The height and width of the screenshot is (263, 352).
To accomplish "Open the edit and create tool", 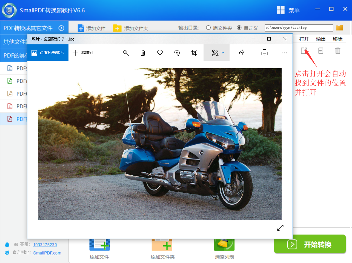I will click(215, 53).
